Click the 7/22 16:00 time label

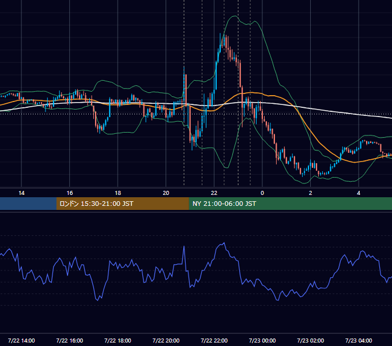(70, 340)
